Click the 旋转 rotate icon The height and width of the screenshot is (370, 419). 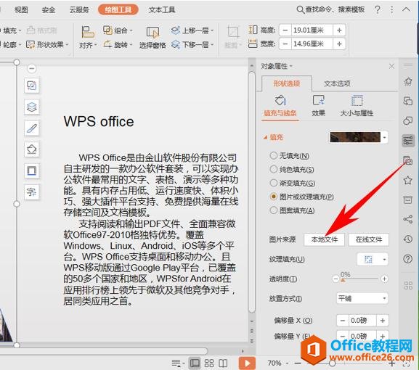(x=107, y=44)
